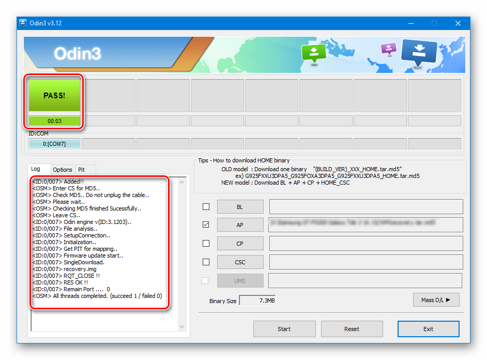
Task: Expand the Mass D/L arrow button
Action: [x=436, y=300]
